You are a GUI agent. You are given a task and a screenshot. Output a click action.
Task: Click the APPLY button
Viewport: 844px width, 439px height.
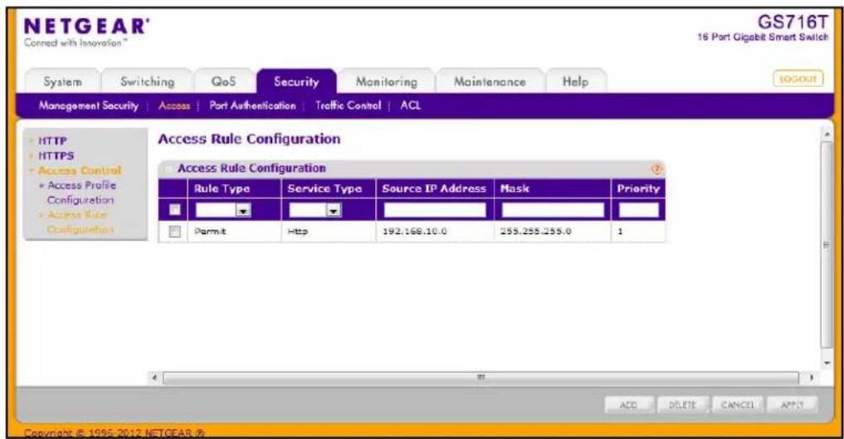[793, 405]
